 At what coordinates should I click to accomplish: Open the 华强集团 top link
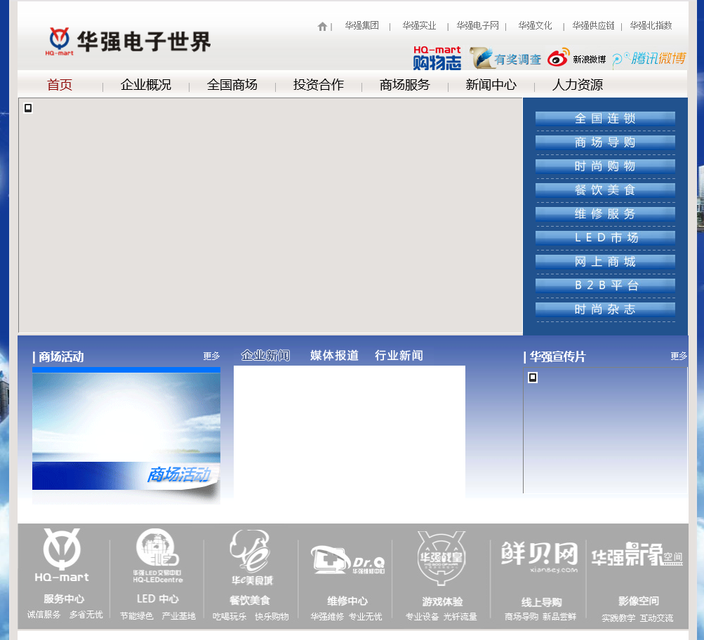362,25
